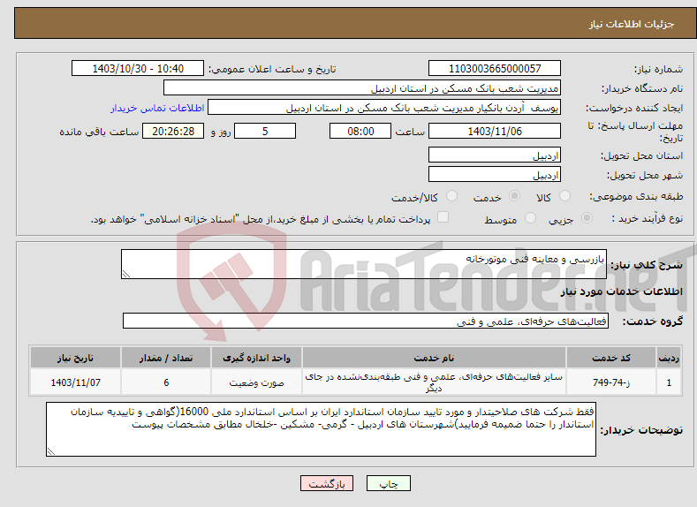The height and width of the screenshot is (507, 697).
Task: Select the کالا/خدمت radio button
Action: tap(451, 196)
